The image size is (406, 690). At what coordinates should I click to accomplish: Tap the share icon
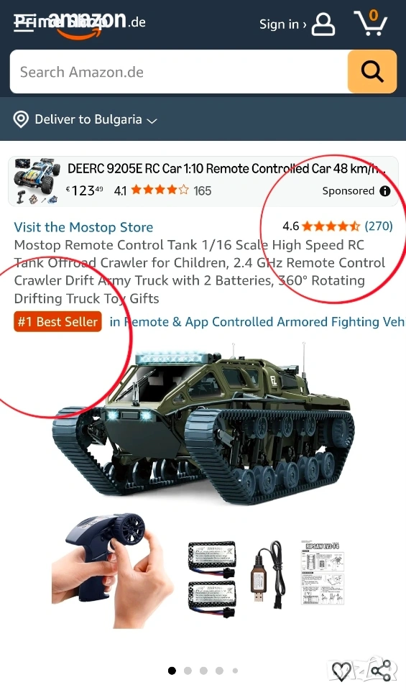pos(381,671)
